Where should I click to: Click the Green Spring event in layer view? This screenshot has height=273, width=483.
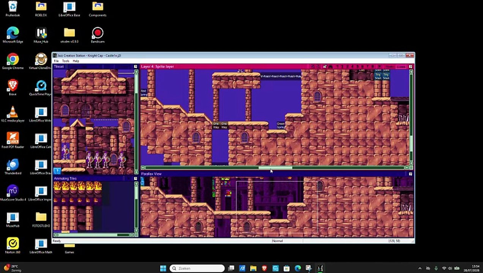click(281, 125)
